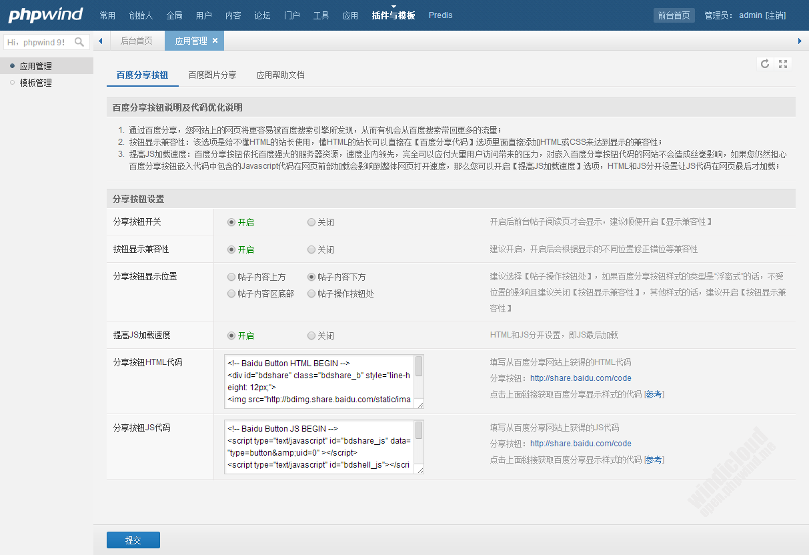Select the 应用帮助文档 sub-tab
Screen dimensions: 809x555
tap(281, 75)
